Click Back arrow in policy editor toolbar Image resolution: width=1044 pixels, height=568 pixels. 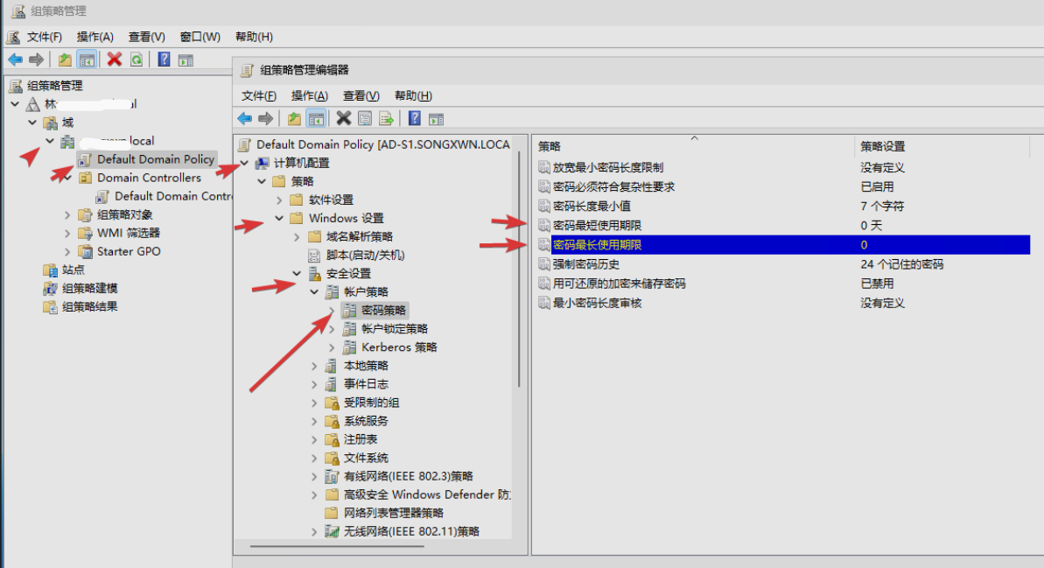coord(244,118)
